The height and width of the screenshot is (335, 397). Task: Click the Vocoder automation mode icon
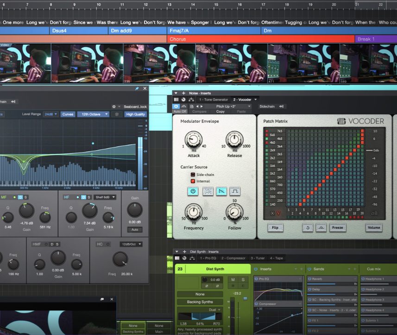183,106
